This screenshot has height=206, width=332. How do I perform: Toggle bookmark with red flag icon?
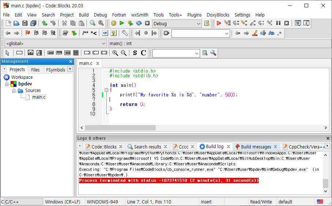[x=27, y=33]
